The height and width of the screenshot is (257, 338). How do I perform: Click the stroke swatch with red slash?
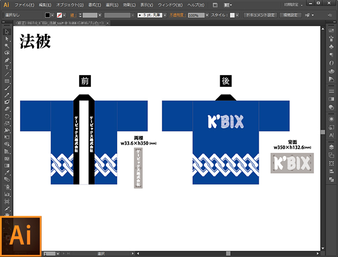coord(59,15)
